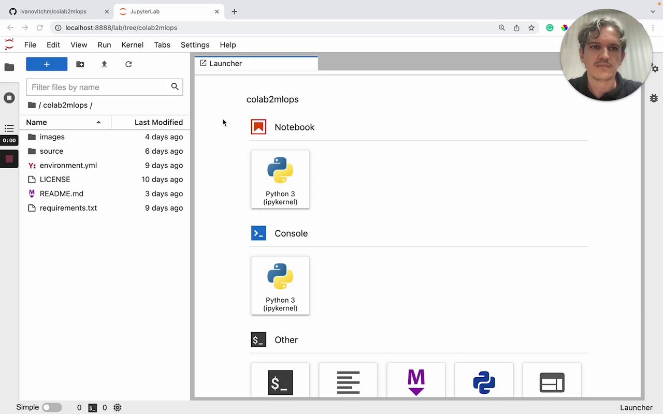The height and width of the screenshot is (414, 663).
Task: Stop the screen recording
Action: (x=9, y=159)
